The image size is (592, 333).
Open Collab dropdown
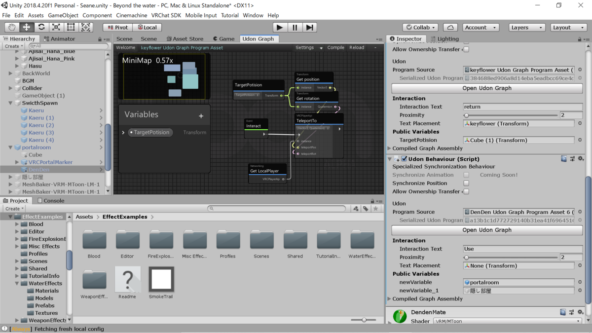(x=420, y=28)
